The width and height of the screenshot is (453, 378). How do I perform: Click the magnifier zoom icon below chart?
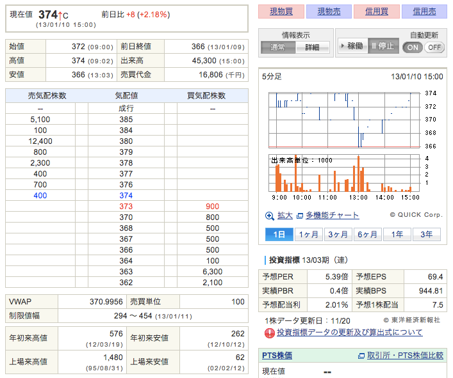pyautogui.click(x=270, y=216)
